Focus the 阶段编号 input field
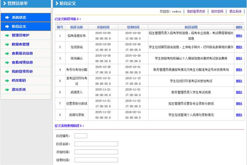The image size is (247, 165). pyautogui.click(x=81, y=136)
